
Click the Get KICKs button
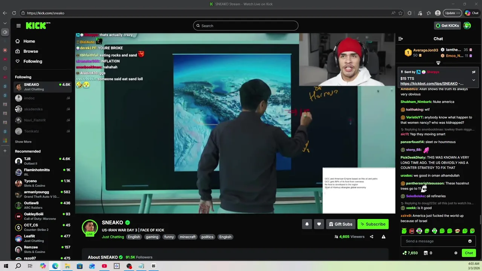click(447, 26)
